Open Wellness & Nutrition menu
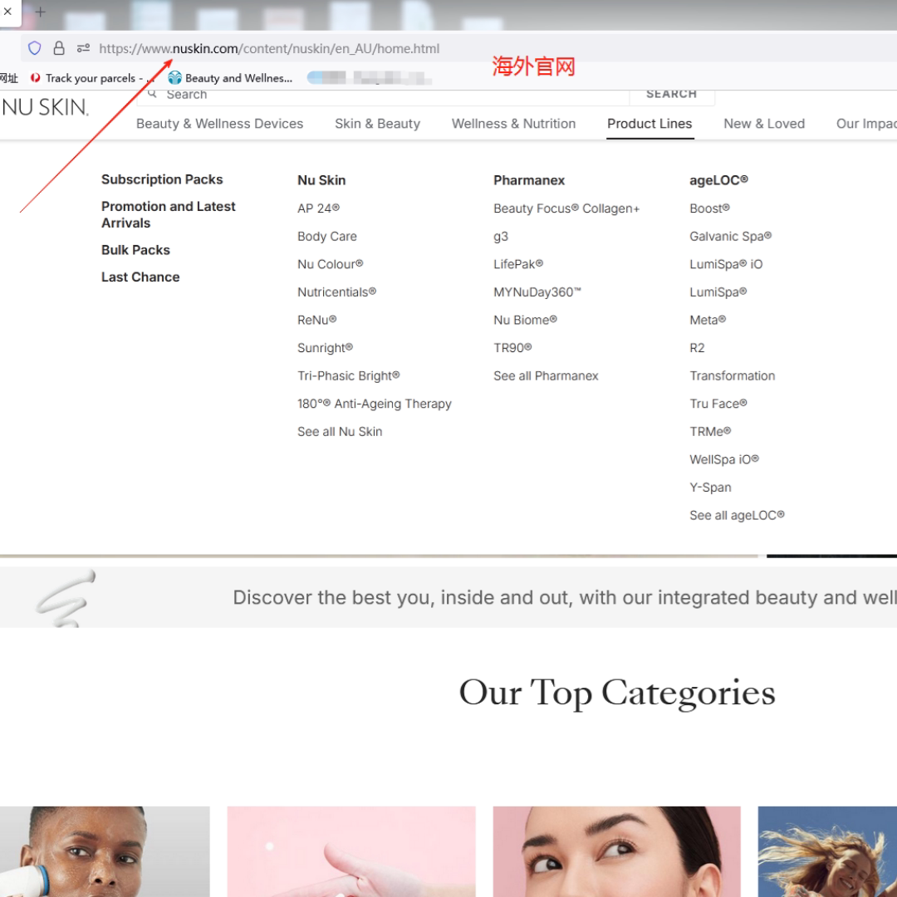The width and height of the screenshot is (897, 897). click(x=514, y=124)
